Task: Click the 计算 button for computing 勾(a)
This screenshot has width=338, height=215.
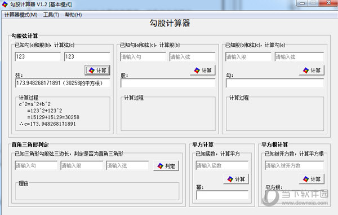Action: 312,71
